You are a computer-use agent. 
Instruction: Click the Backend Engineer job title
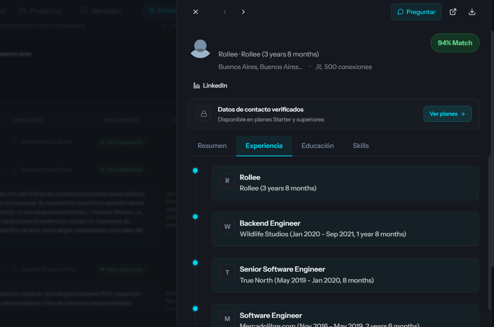pos(270,223)
